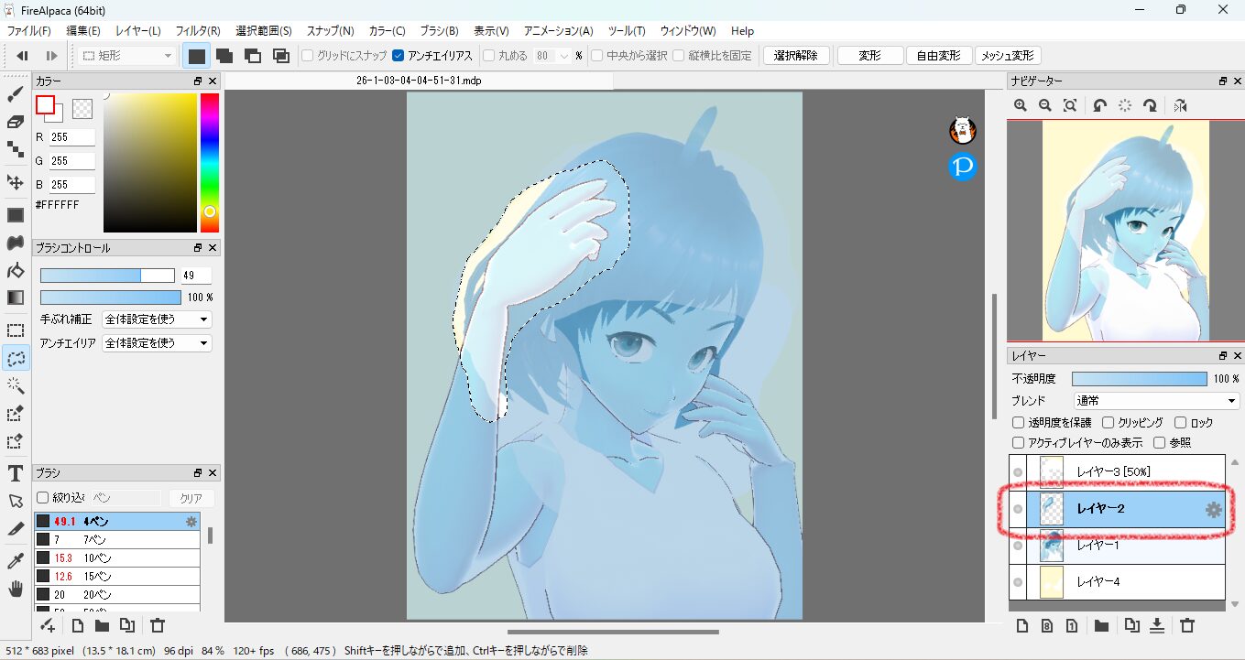
Task: Toggle visibility of レイヤー1
Action: 1017,546
